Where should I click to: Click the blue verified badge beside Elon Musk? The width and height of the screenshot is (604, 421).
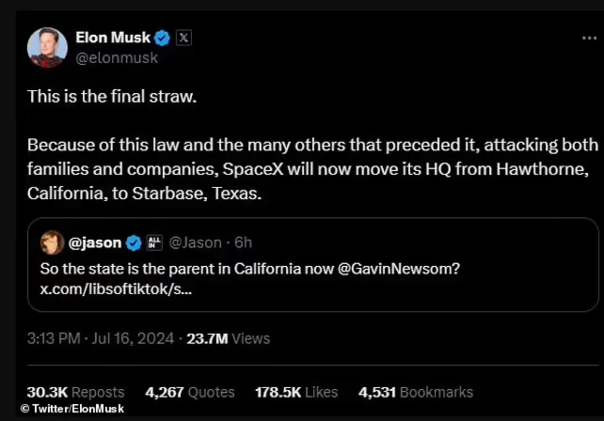point(162,38)
